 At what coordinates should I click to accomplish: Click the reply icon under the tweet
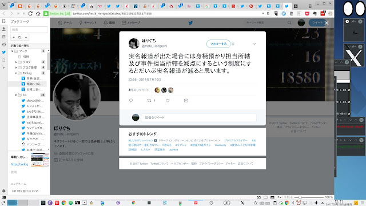coord(131,101)
